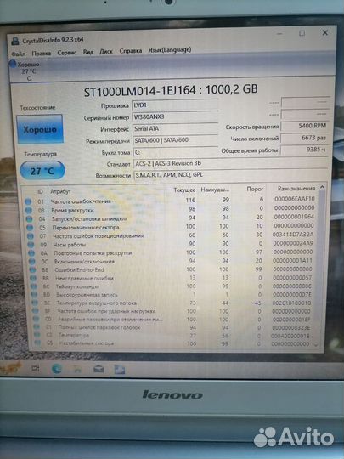The height and width of the screenshot is (459, 344).
Task: Click the ID column header
Action: [x=41, y=191]
